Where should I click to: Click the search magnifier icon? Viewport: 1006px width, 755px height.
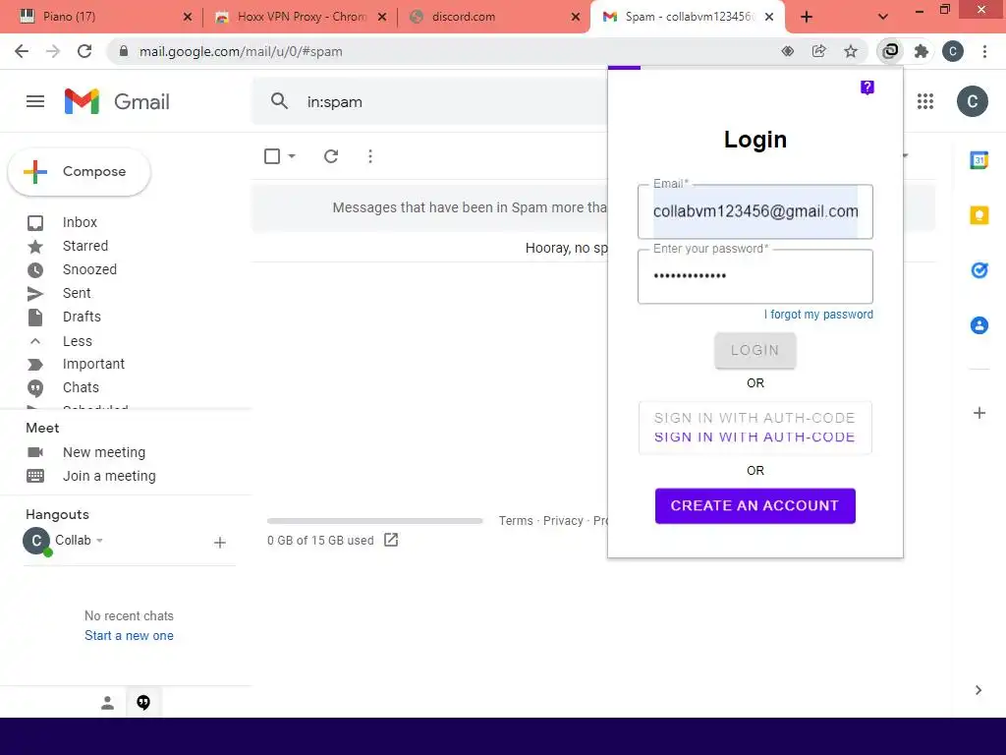[x=279, y=101]
